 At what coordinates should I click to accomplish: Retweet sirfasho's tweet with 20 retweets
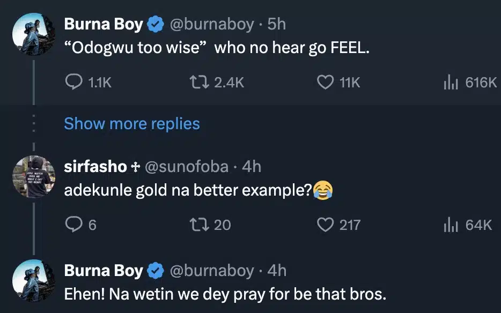pos(200,225)
